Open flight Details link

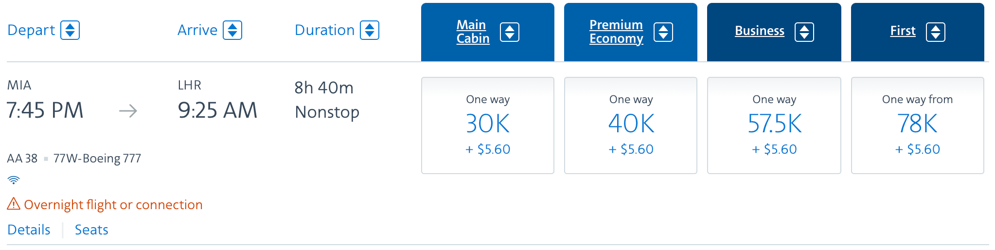point(29,230)
